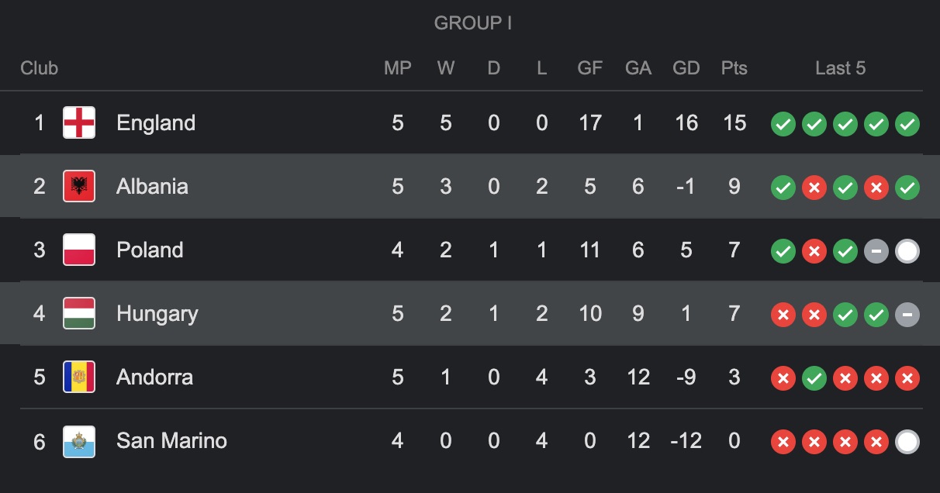Click Poland's empty upcoming match circle
The height and width of the screenshot is (493, 940).
coord(907,250)
